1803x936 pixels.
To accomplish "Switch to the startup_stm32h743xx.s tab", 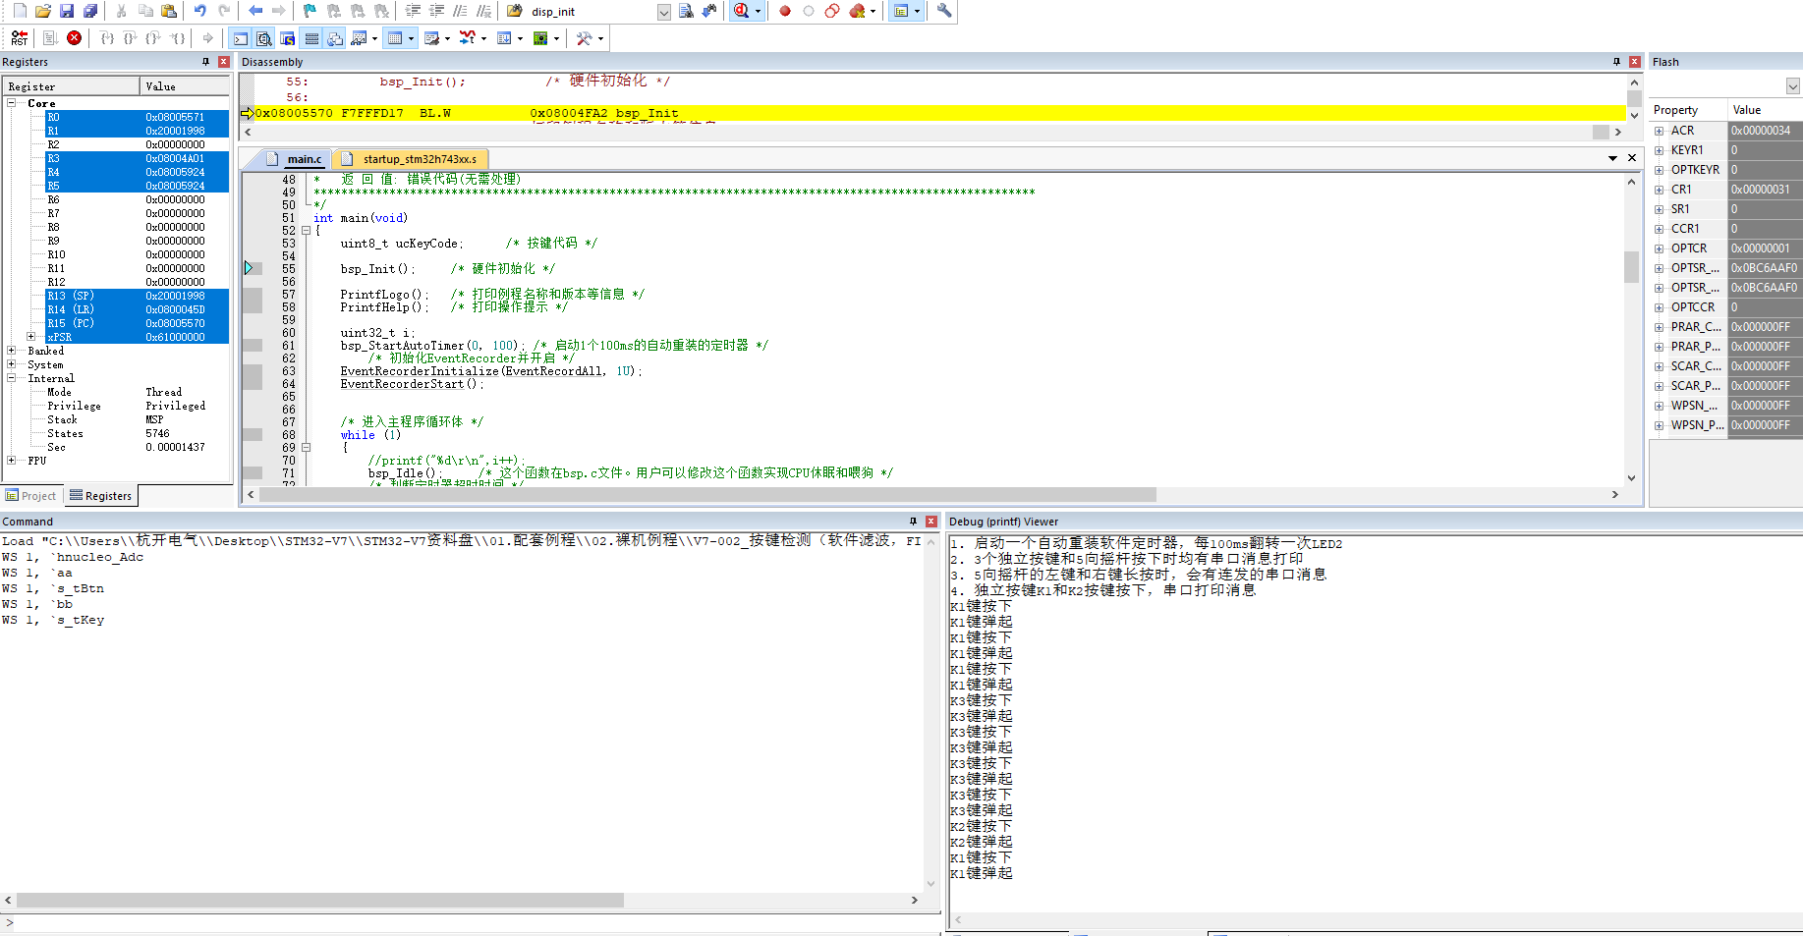I will (411, 158).
